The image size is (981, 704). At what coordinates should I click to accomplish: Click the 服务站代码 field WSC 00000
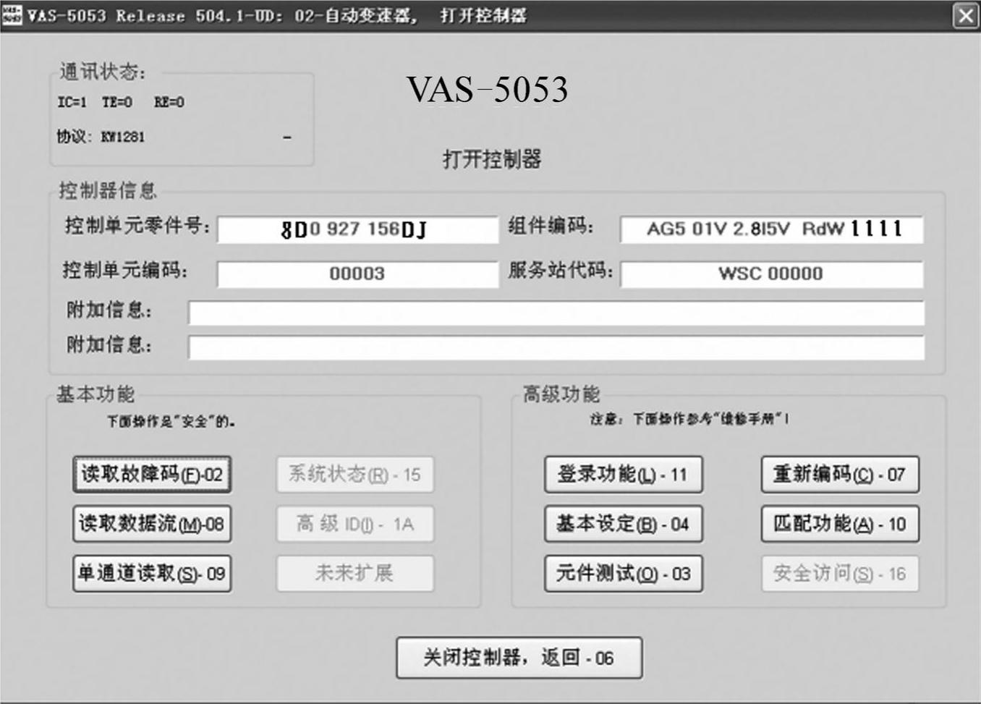tap(771, 274)
